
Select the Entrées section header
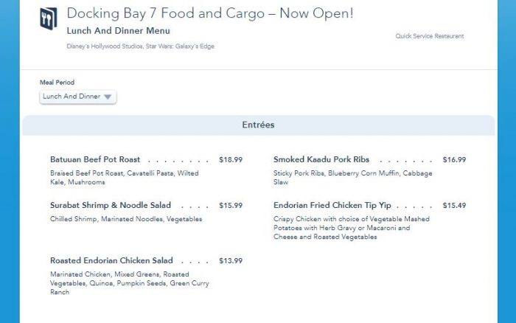[x=258, y=125]
